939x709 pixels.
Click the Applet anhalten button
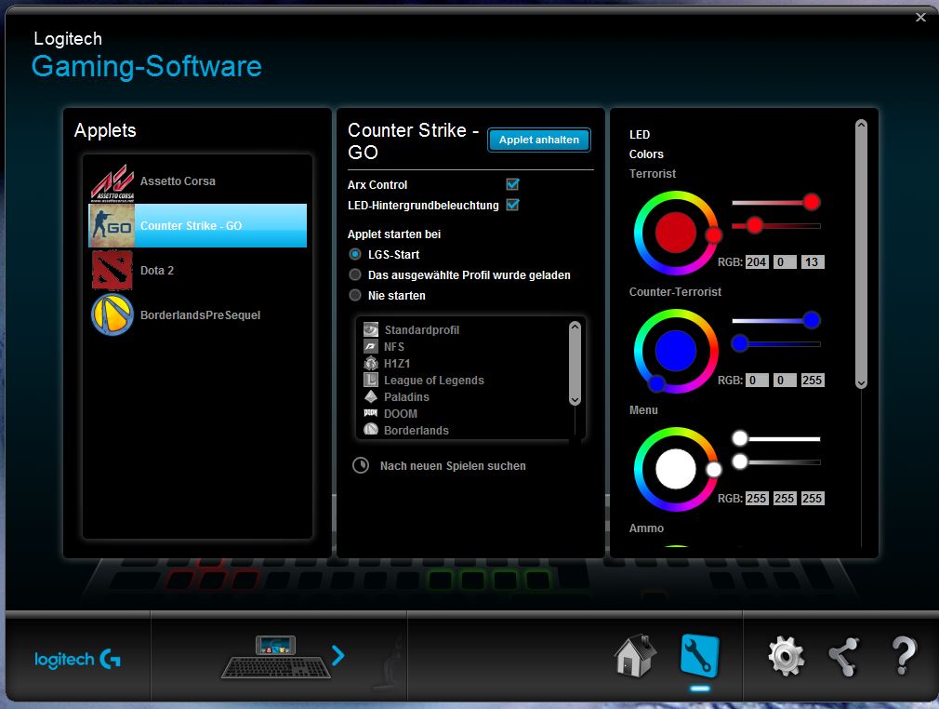[539, 140]
